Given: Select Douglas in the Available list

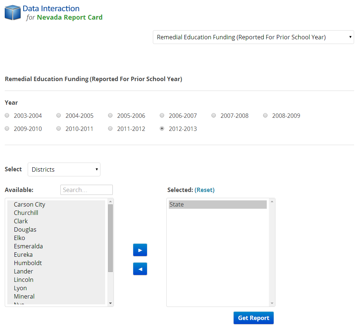Looking at the screenshot, I should tap(56, 229).
